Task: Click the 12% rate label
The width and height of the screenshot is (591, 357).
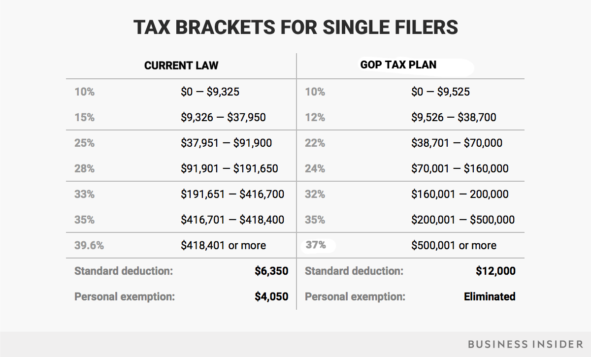Action: tap(315, 117)
